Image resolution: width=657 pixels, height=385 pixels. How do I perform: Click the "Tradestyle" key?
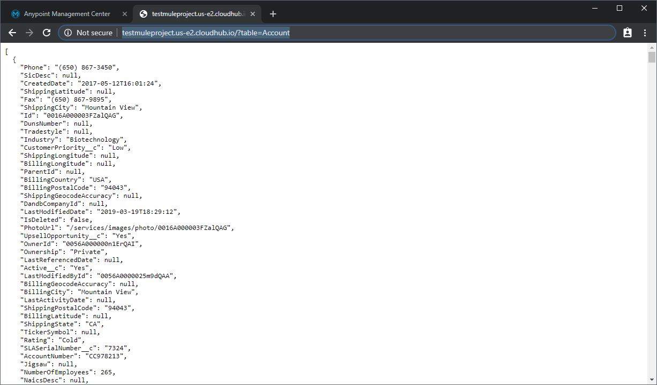coord(43,132)
